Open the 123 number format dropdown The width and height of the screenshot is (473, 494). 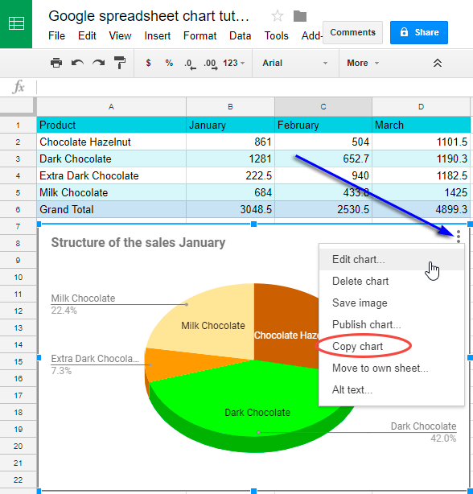233,63
